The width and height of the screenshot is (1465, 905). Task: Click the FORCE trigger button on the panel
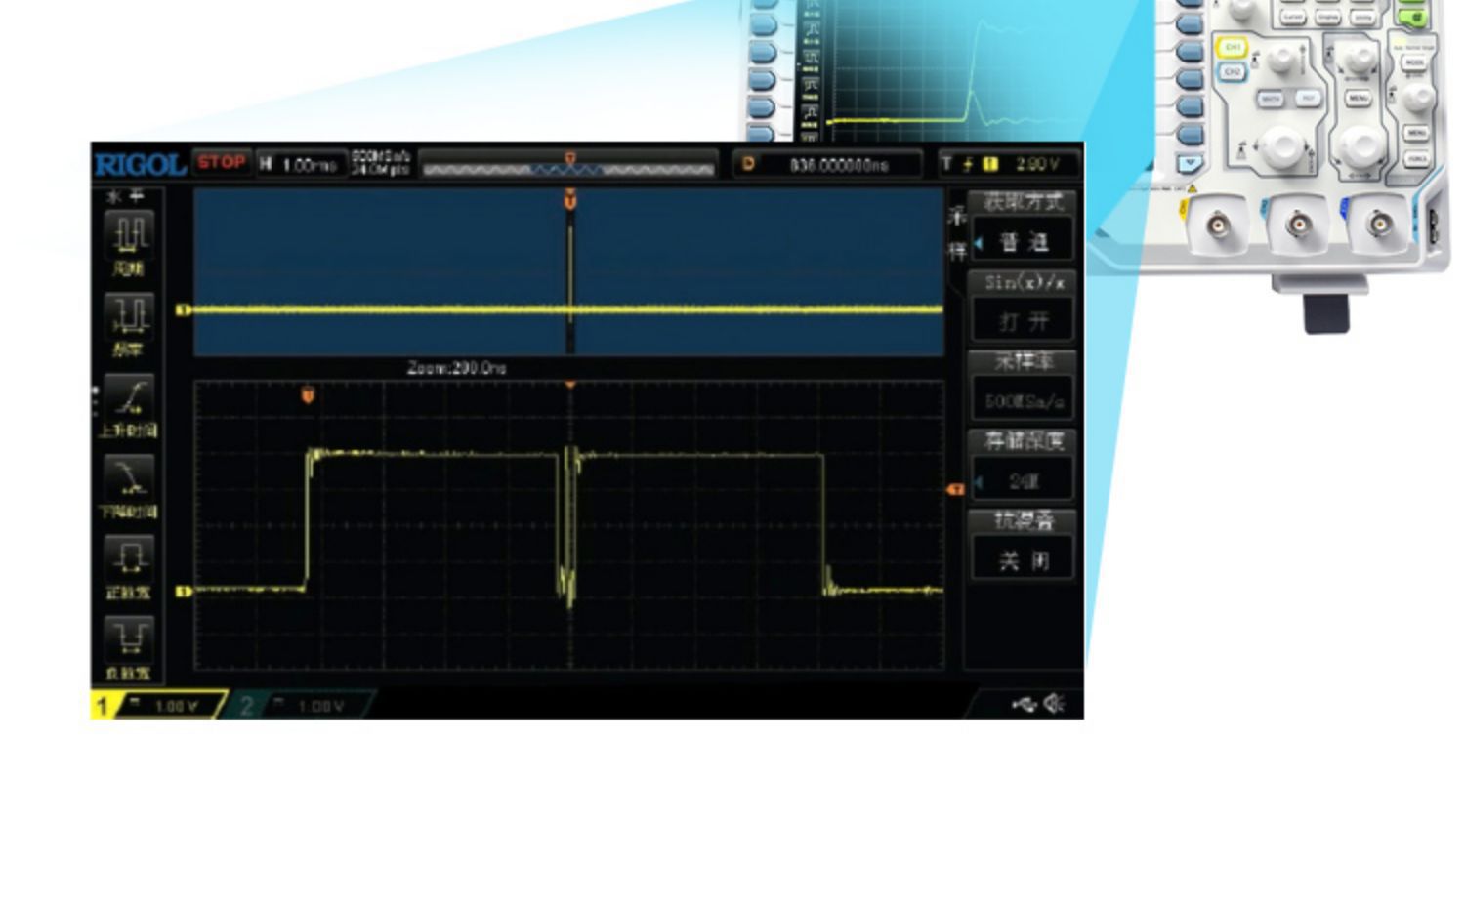point(1416,157)
